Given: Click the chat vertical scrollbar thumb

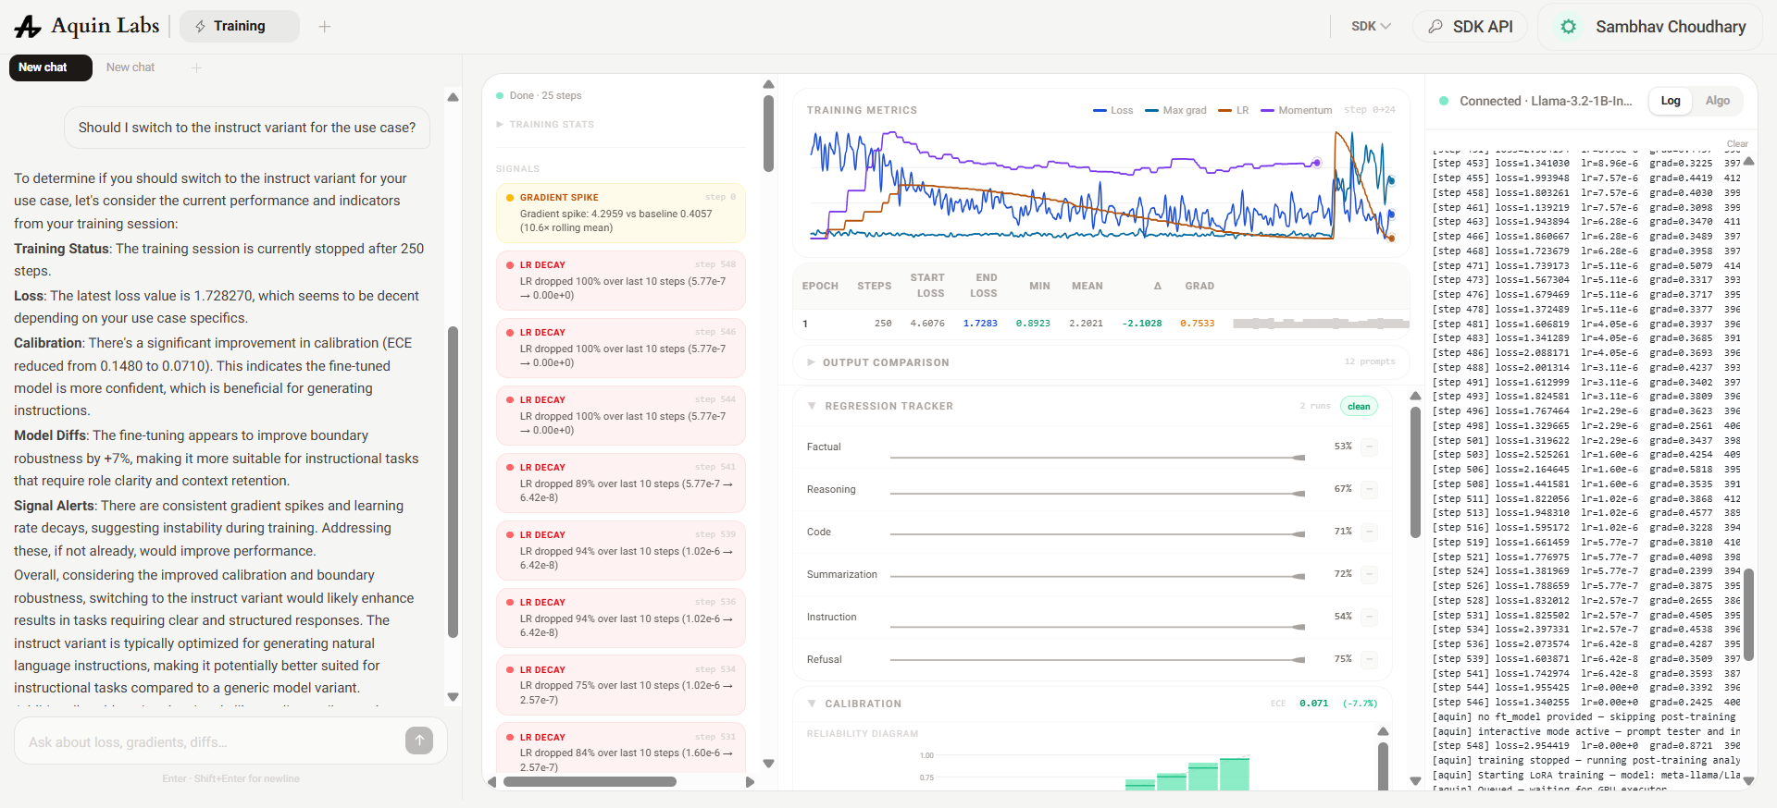Looking at the screenshot, I should [x=453, y=482].
